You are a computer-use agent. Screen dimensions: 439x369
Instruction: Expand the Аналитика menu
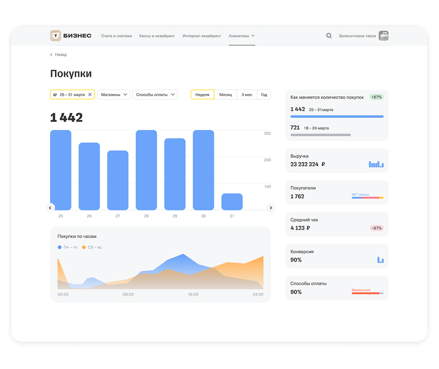tap(241, 36)
